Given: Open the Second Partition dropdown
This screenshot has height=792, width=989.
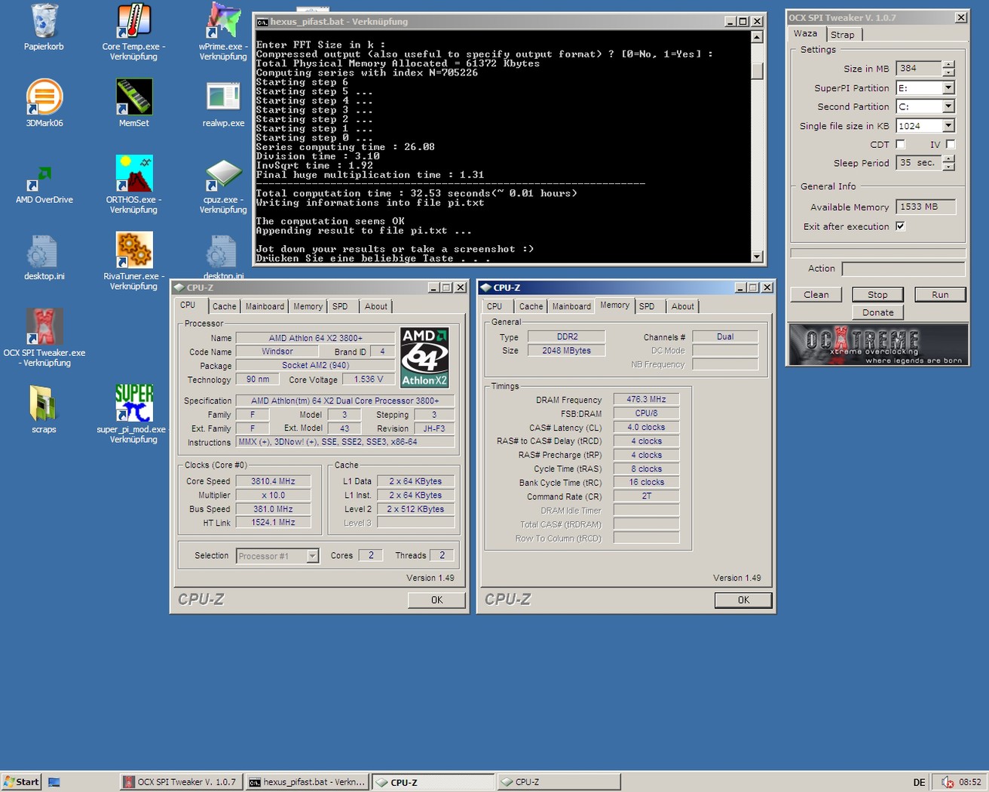Looking at the screenshot, I should click(x=948, y=106).
